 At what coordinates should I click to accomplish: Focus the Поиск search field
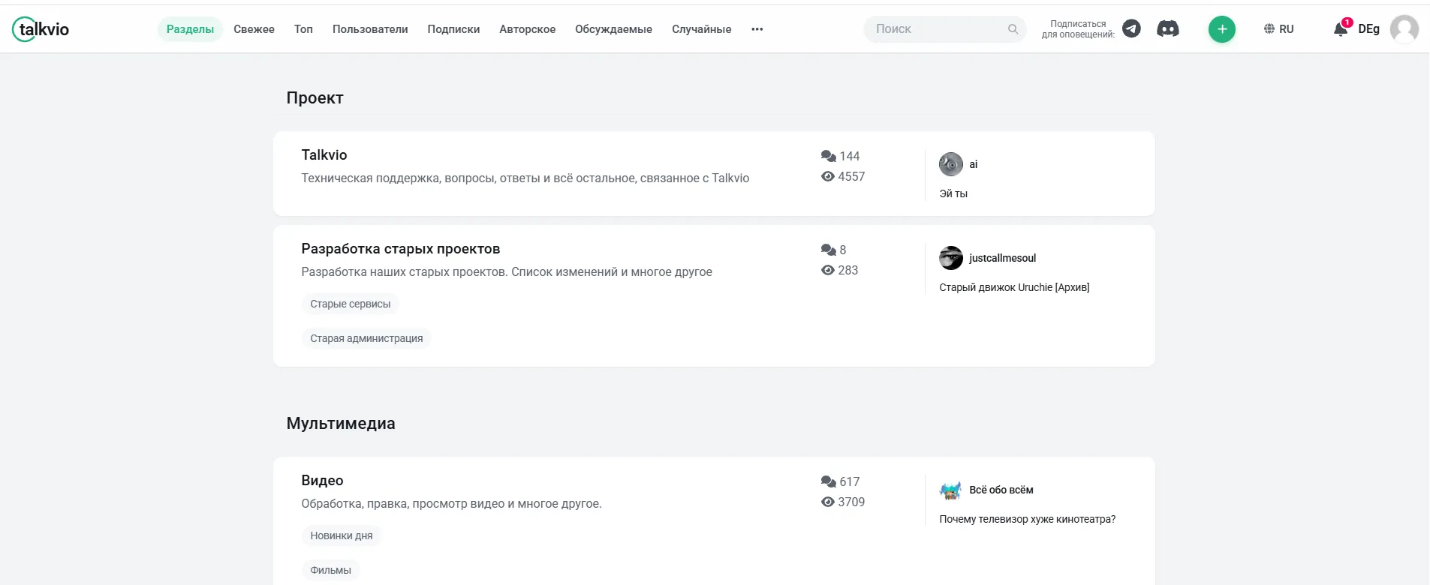click(x=944, y=29)
